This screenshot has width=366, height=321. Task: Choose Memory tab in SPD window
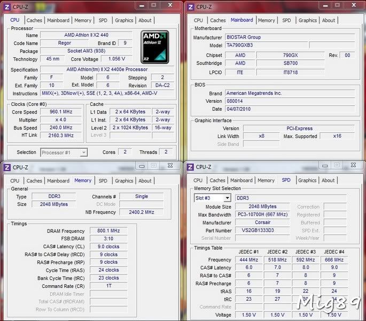click(x=266, y=180)
